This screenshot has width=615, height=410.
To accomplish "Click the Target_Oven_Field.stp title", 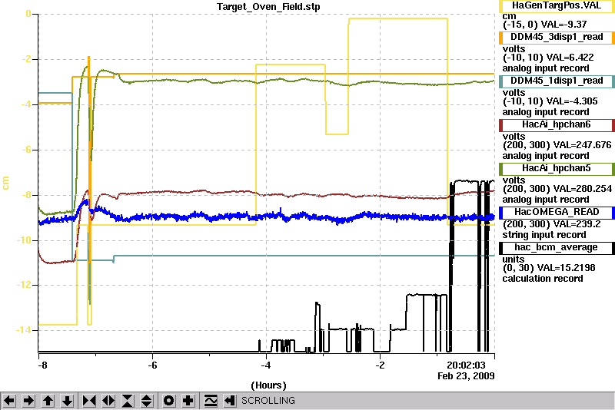I will pyautogui.click(x=268, y=7).
